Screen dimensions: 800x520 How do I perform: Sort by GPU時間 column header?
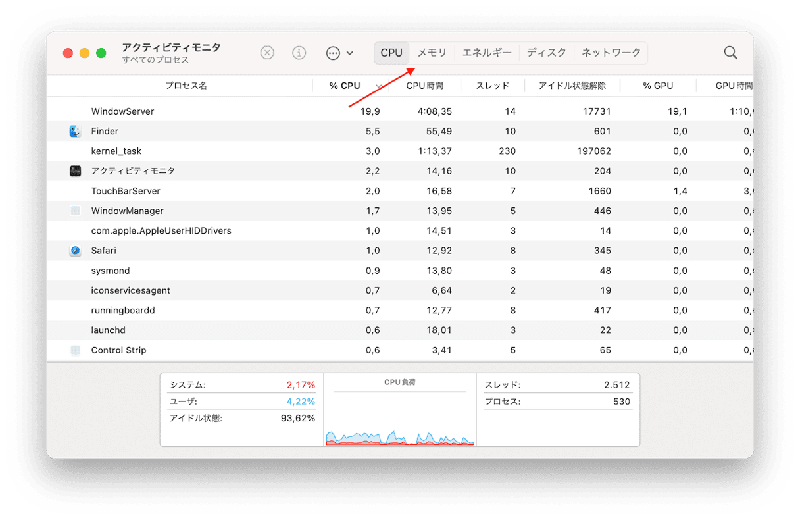tap(734, 86)
